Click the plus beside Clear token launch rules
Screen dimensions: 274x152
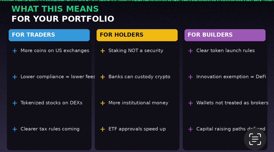click(x=190, y=51)
